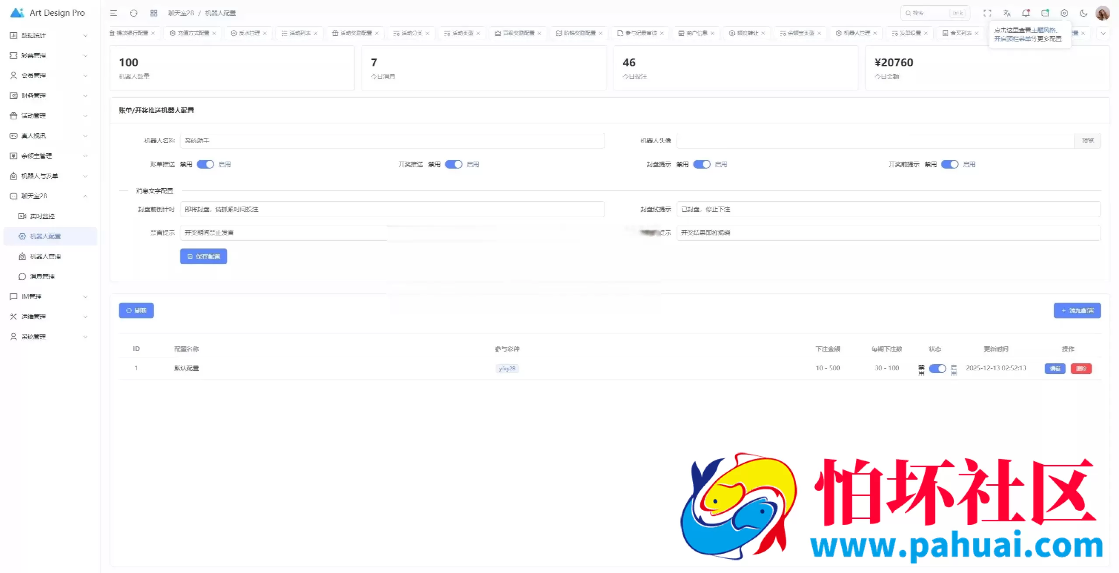
Task: Toggle the 开奖推送 switch
Action: tap(454, 164)
